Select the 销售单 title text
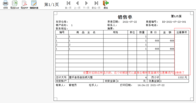Screen dimensions: 196x103 pos(125,17)
